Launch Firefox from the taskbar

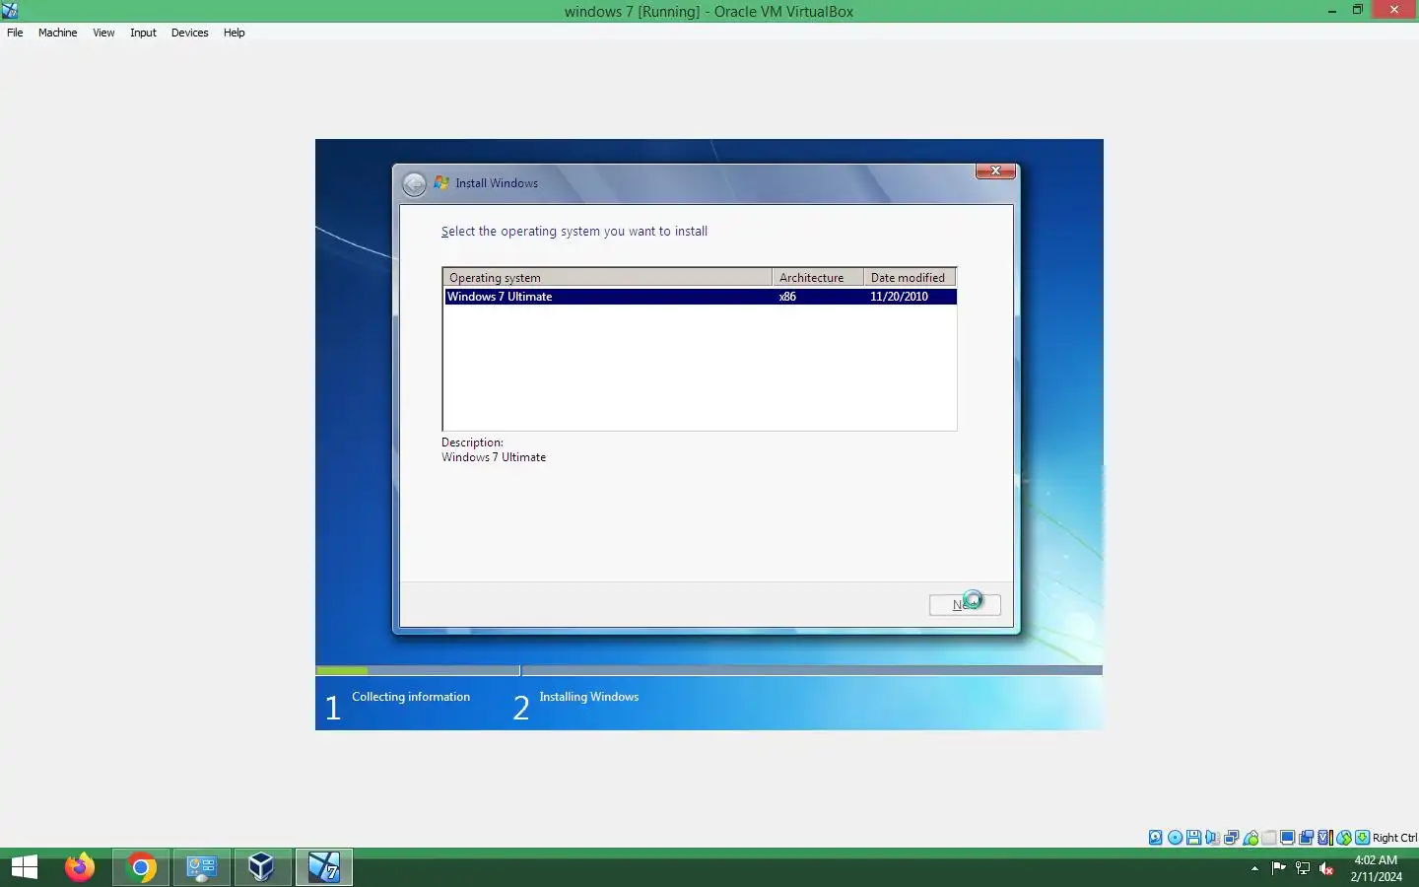(80, 867)
